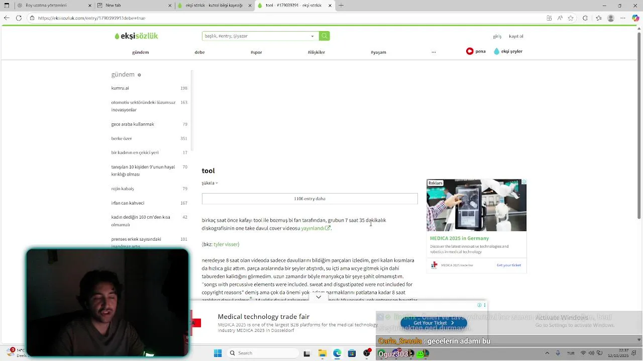Select the debe navigation item
Viewport: 643px width, 361px height.
(x=199, y=52)
